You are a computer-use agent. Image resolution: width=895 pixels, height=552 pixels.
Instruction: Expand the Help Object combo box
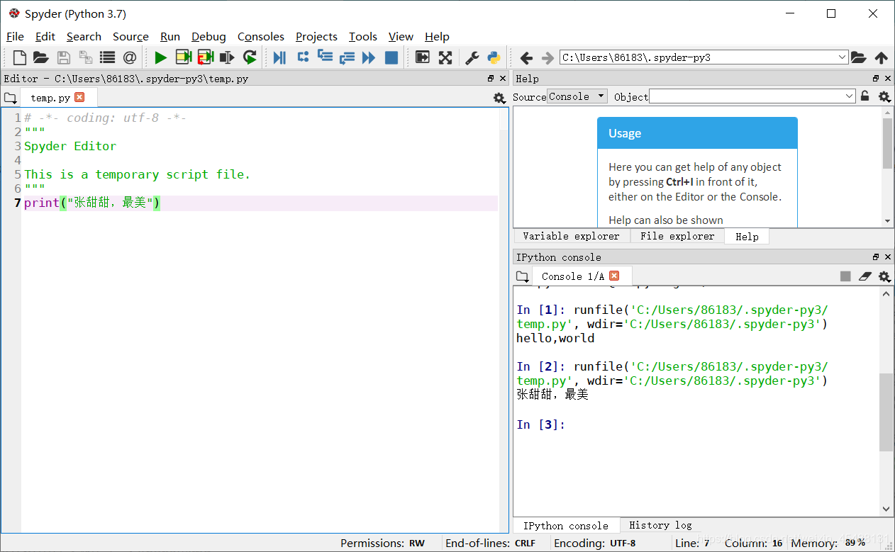[850, 96]
